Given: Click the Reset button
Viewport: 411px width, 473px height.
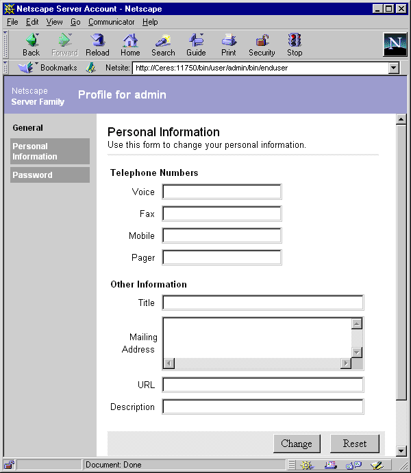Looking at the screenshot, I should pos(355,444).
